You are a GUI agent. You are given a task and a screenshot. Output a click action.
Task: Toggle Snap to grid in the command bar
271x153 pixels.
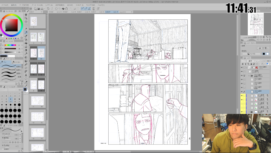tap(89, 8)
